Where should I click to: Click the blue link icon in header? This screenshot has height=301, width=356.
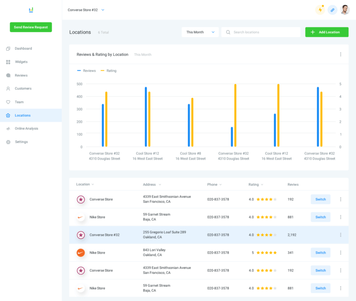(332, 10)
